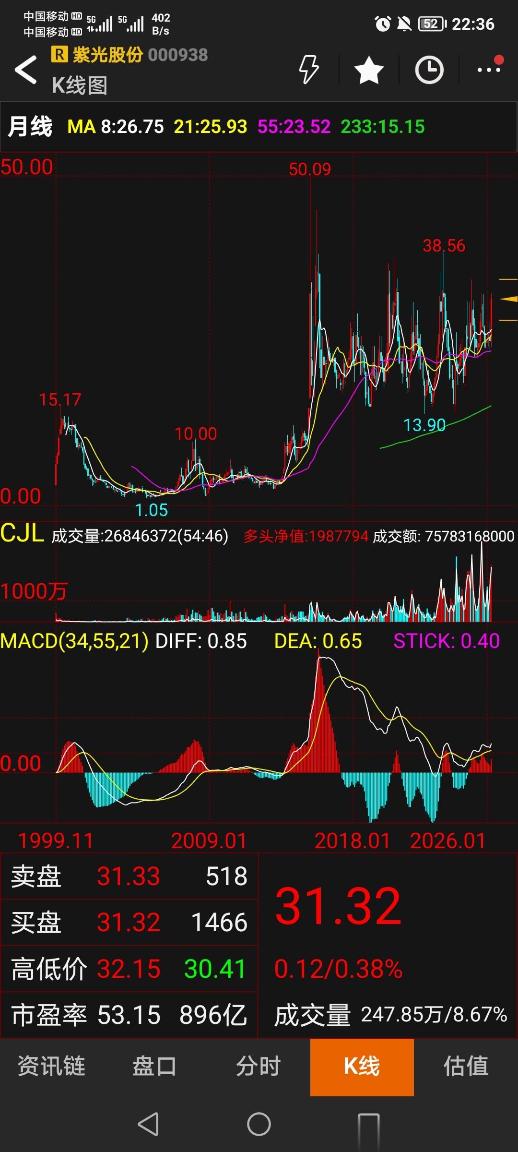Open the three-dot more menu

pyautogui.click(x=490, y=69)
